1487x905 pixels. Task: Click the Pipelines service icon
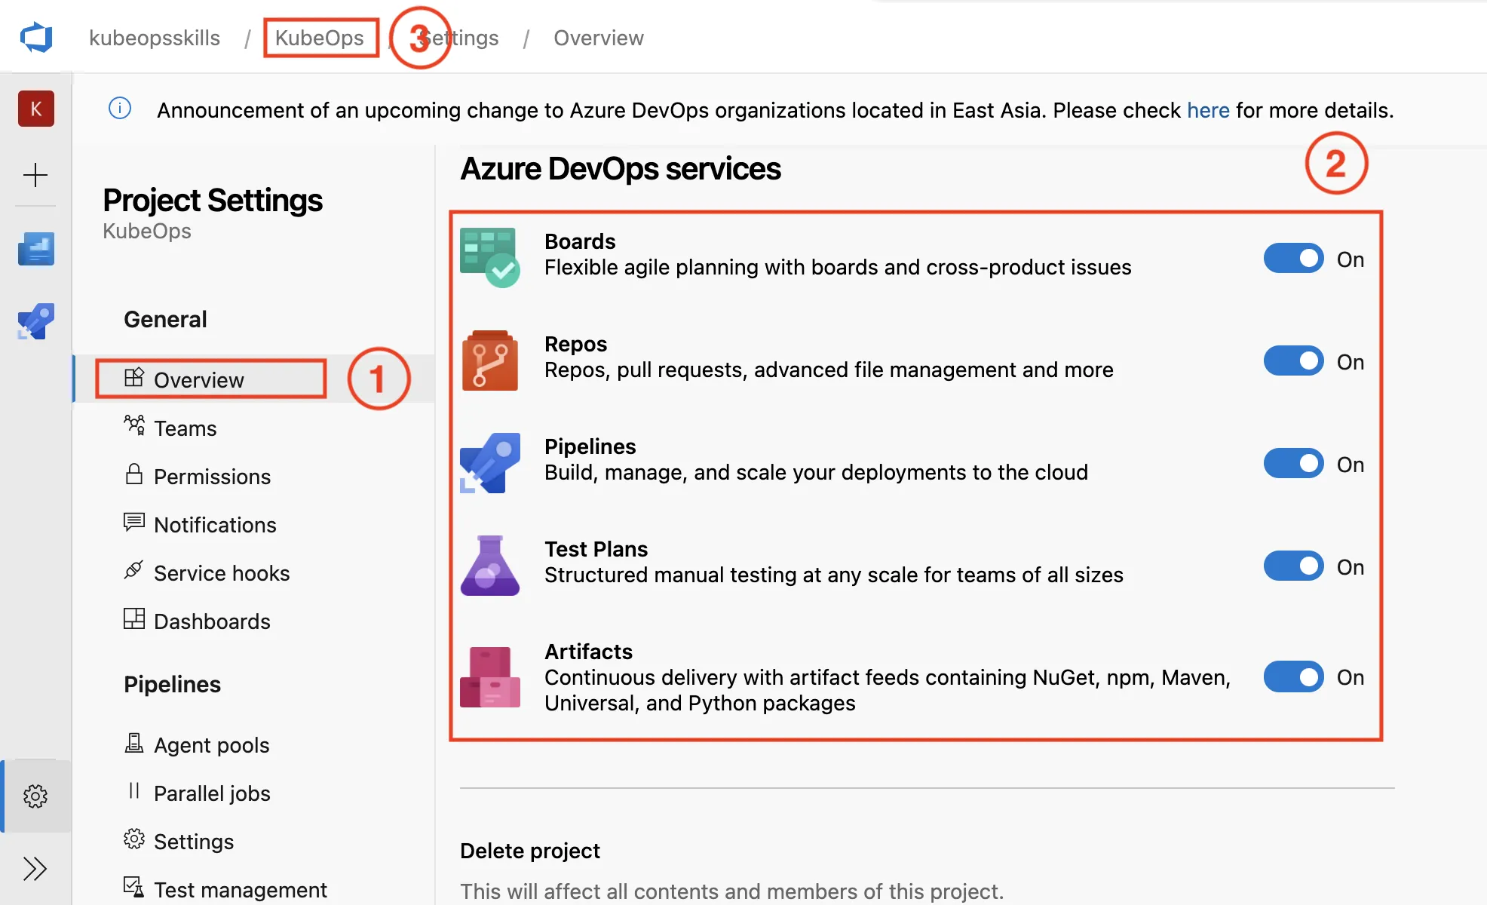[490, 463]
